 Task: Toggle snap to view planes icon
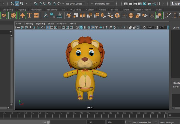point(54,4)
